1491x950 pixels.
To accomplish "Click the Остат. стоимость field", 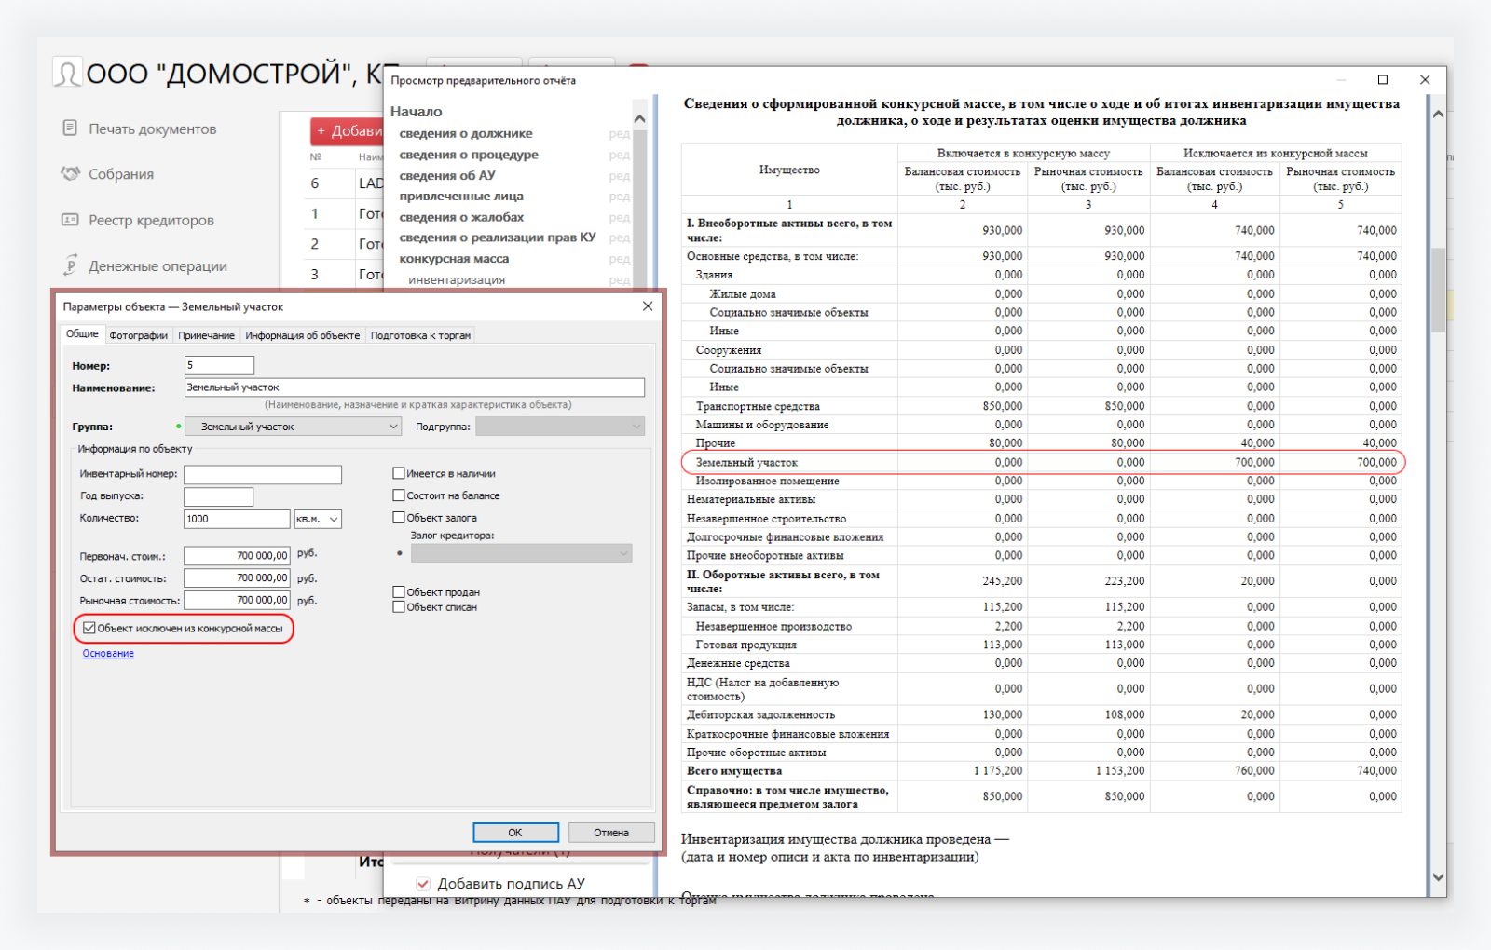I will [237, 578].
